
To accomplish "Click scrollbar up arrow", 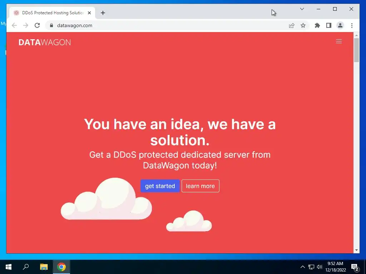I will click(356, 36).
